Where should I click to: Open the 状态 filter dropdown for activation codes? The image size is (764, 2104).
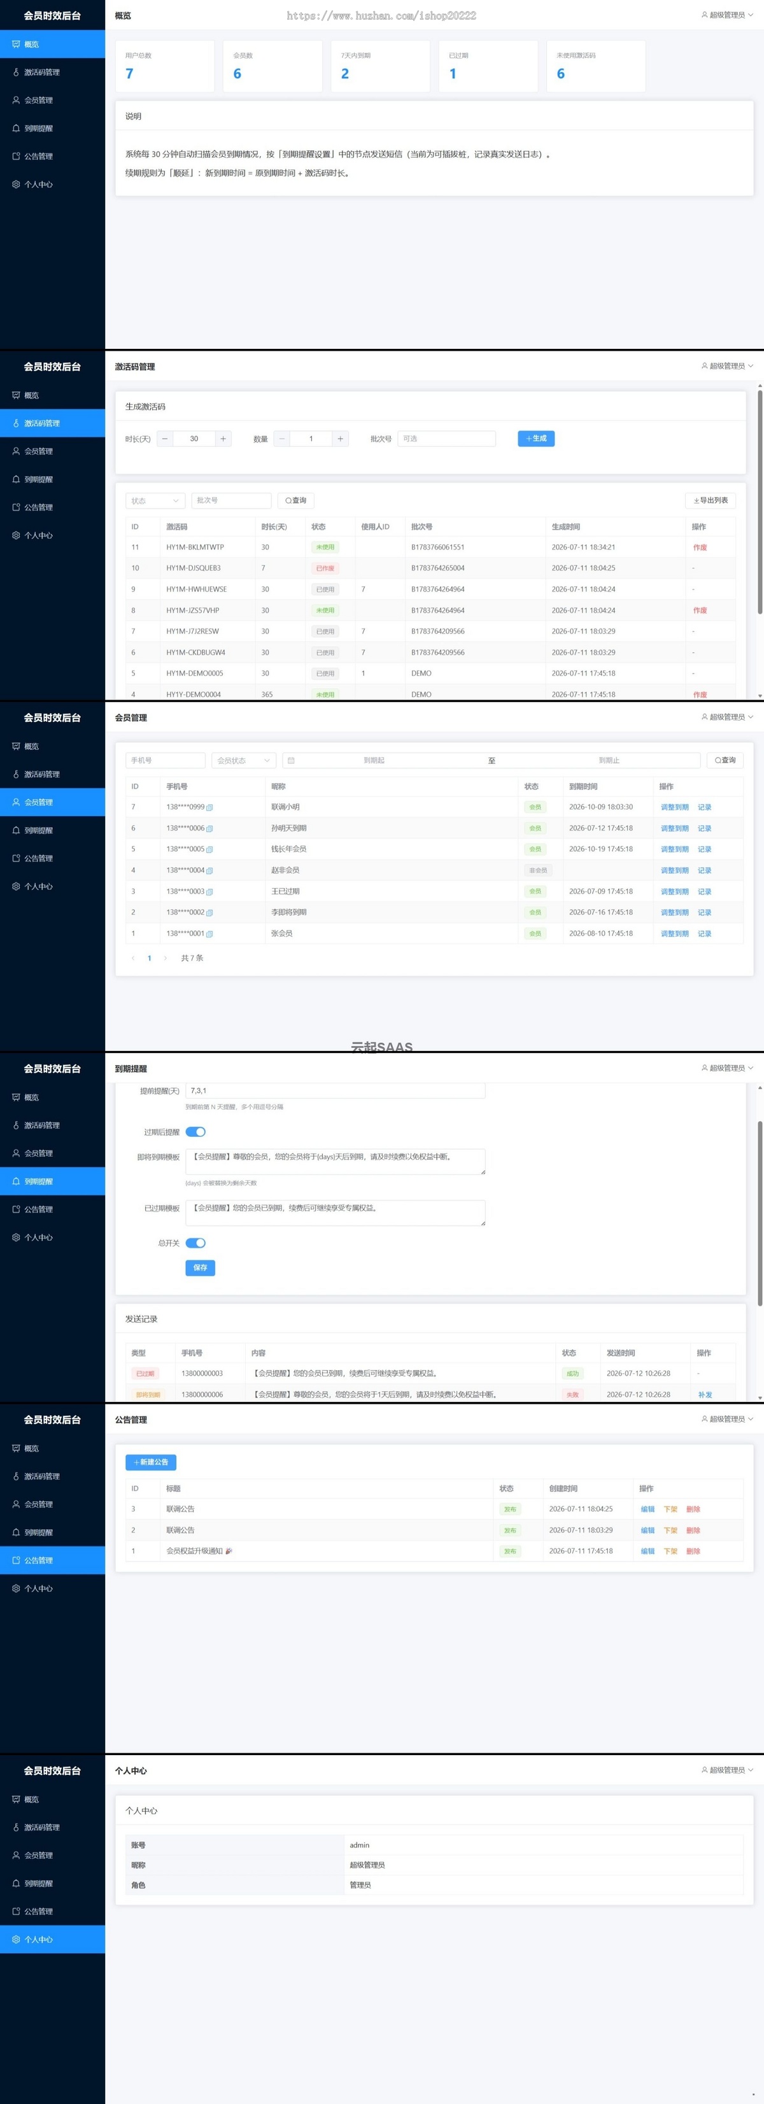155,500
